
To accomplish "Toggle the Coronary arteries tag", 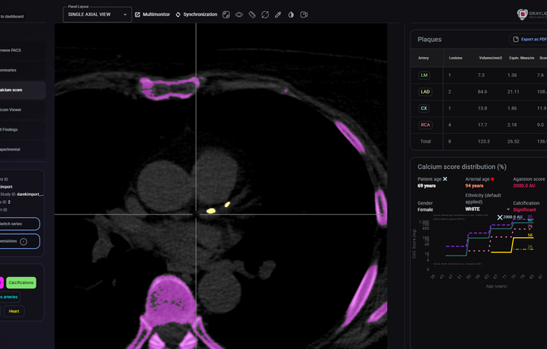I will pos(10,297).
